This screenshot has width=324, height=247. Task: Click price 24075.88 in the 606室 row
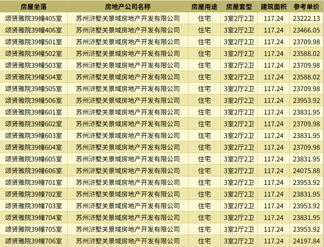(x=306, y=171)
